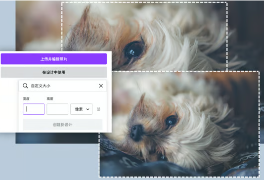
Task: Click the 在设计中使用 gray button
Action: click(x=54, y=72)
